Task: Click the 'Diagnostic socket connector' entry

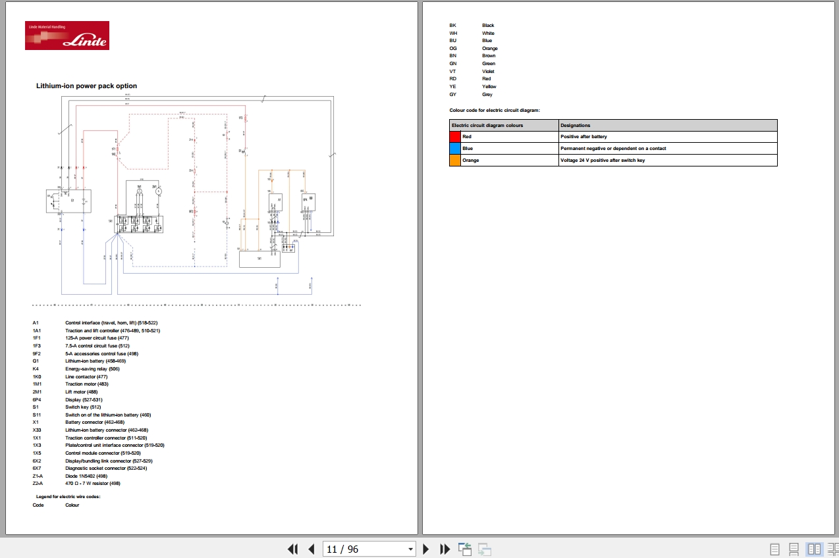Action: (106, 469)
